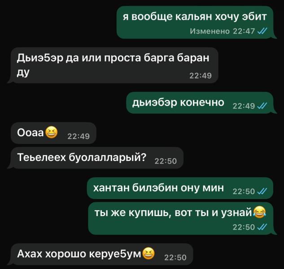The image size is (284, 269).
Task: Select the 'Оооа' message bubble
Action: click(53, 133)
